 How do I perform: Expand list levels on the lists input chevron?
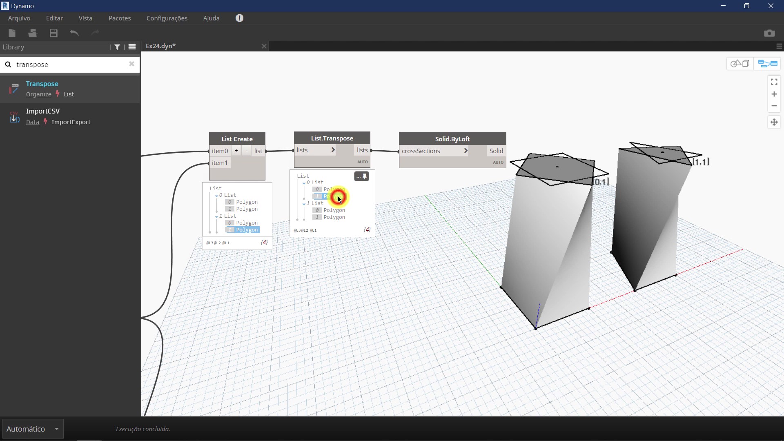(x=333, y=150)
